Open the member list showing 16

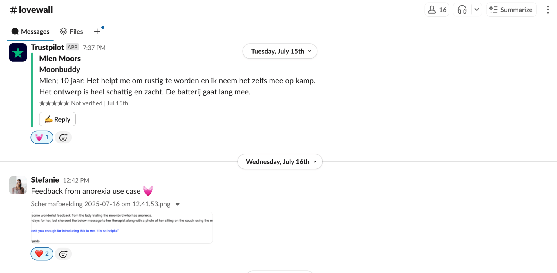tap(437, 10)
